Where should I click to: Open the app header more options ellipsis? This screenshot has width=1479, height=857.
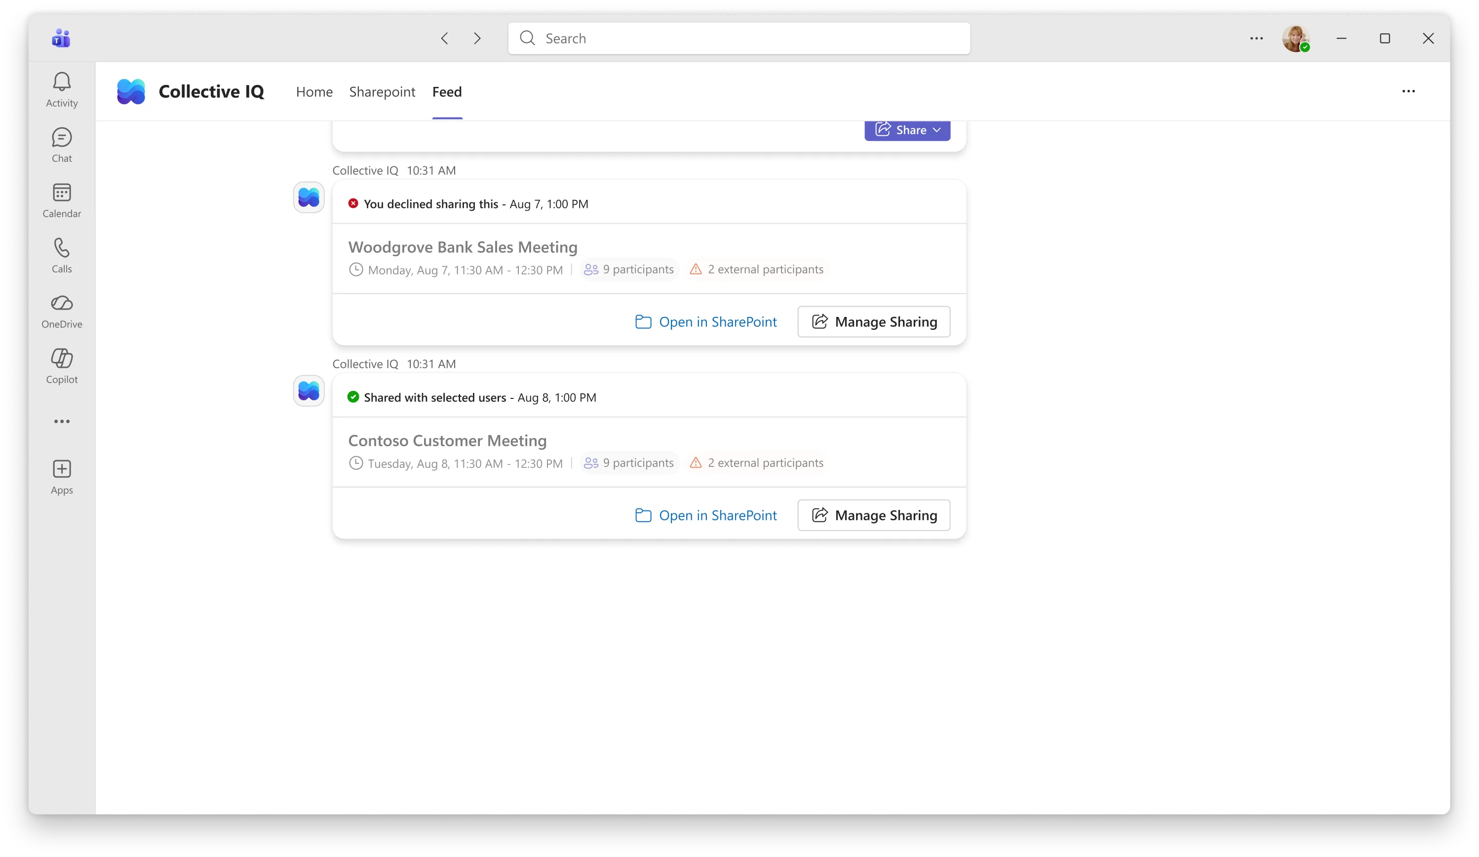pos(1408,91)
